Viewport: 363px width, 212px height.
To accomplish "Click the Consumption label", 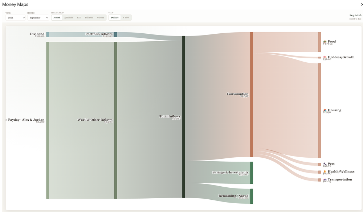I will [237, 94].
